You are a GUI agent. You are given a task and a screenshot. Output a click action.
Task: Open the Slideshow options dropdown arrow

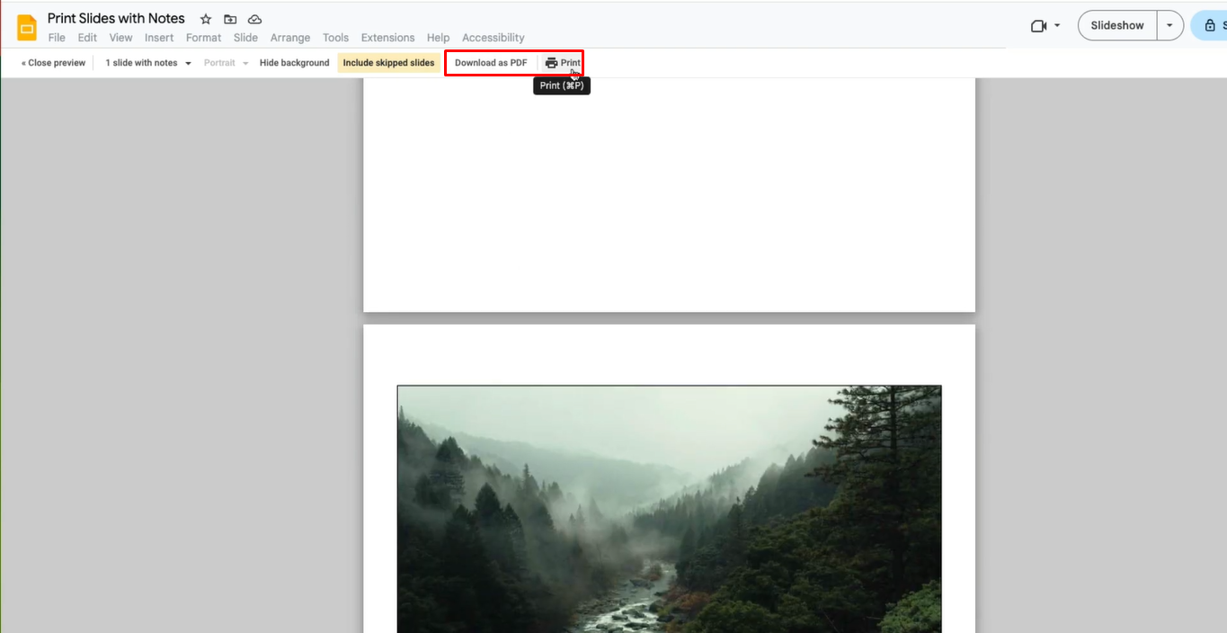(x=1169, y=25)
